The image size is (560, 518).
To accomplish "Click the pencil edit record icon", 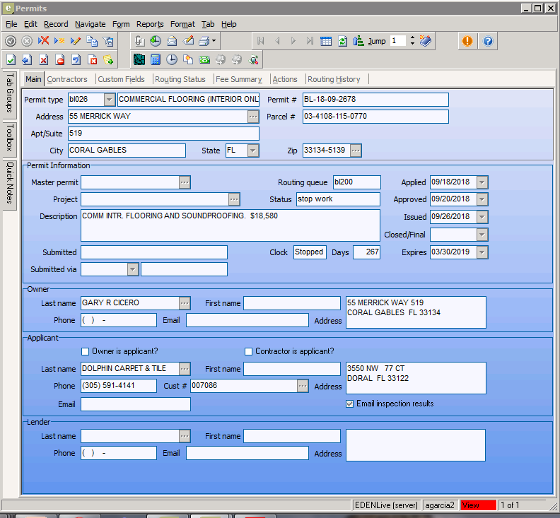I will click(76, 41).
